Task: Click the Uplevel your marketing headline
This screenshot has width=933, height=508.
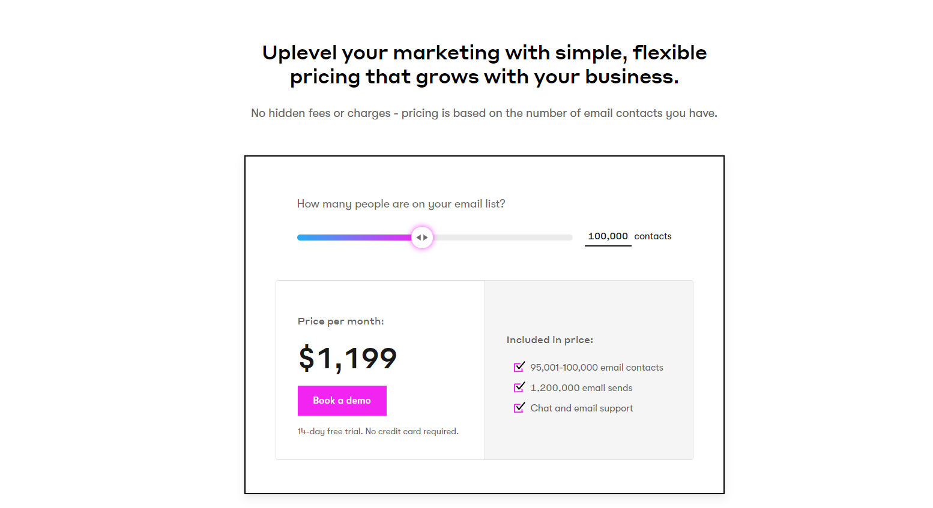Action: click(484, 65)
